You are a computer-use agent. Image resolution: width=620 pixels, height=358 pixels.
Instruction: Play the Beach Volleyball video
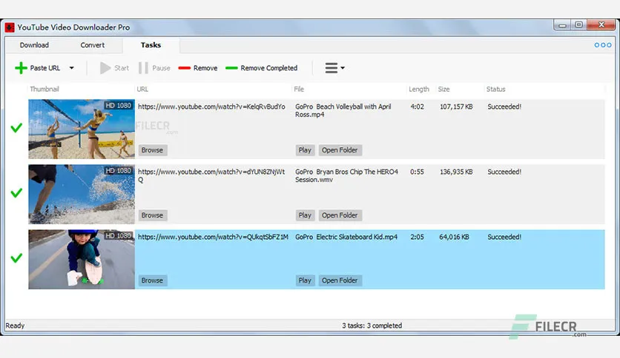[305, 150]
